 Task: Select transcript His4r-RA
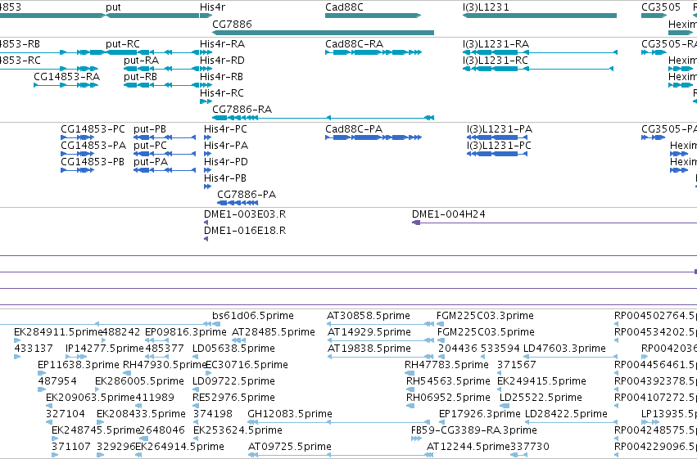[206, 52]
